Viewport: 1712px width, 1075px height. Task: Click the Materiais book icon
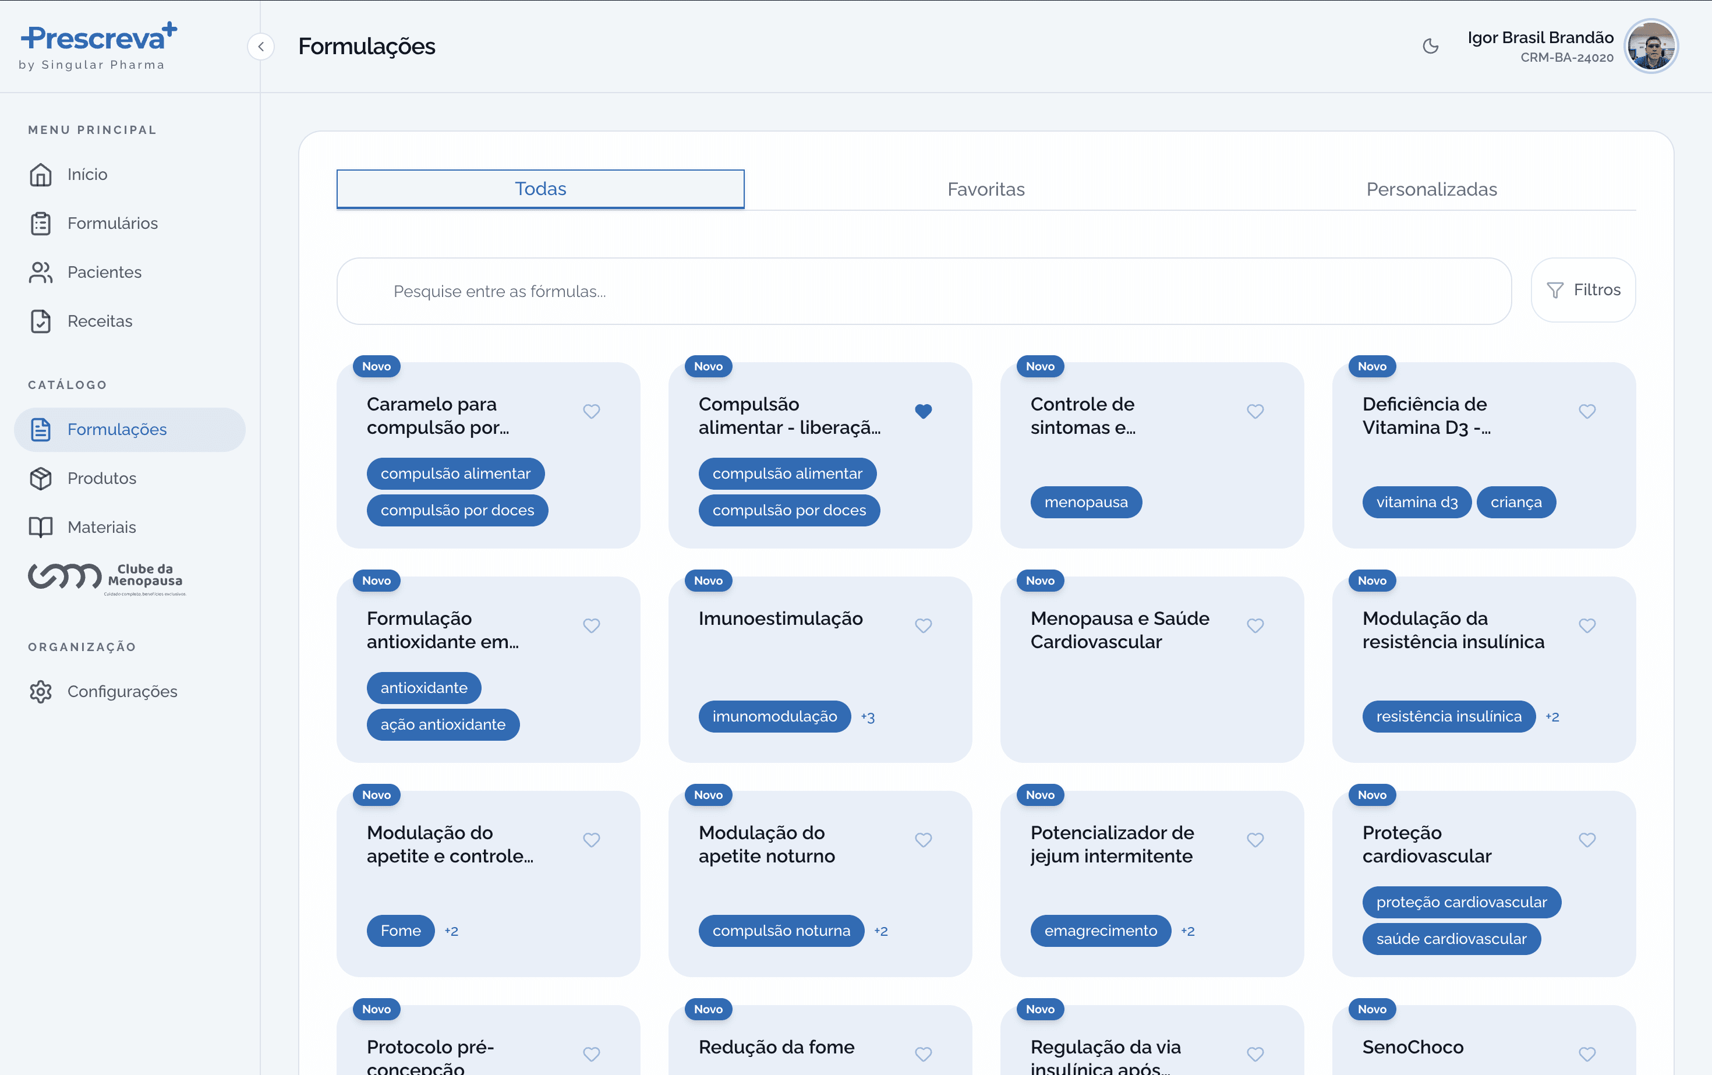41,528
